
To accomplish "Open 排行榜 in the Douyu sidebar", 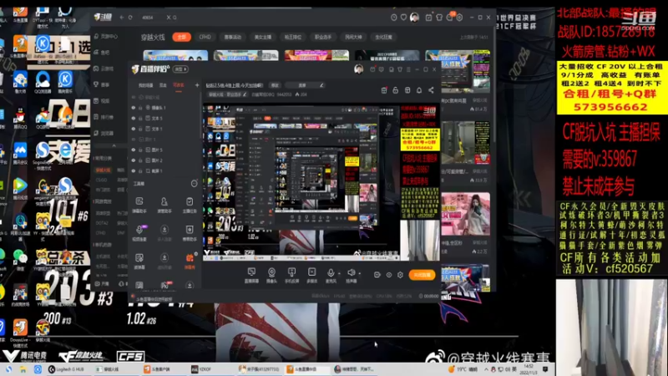I will point(104,117).
